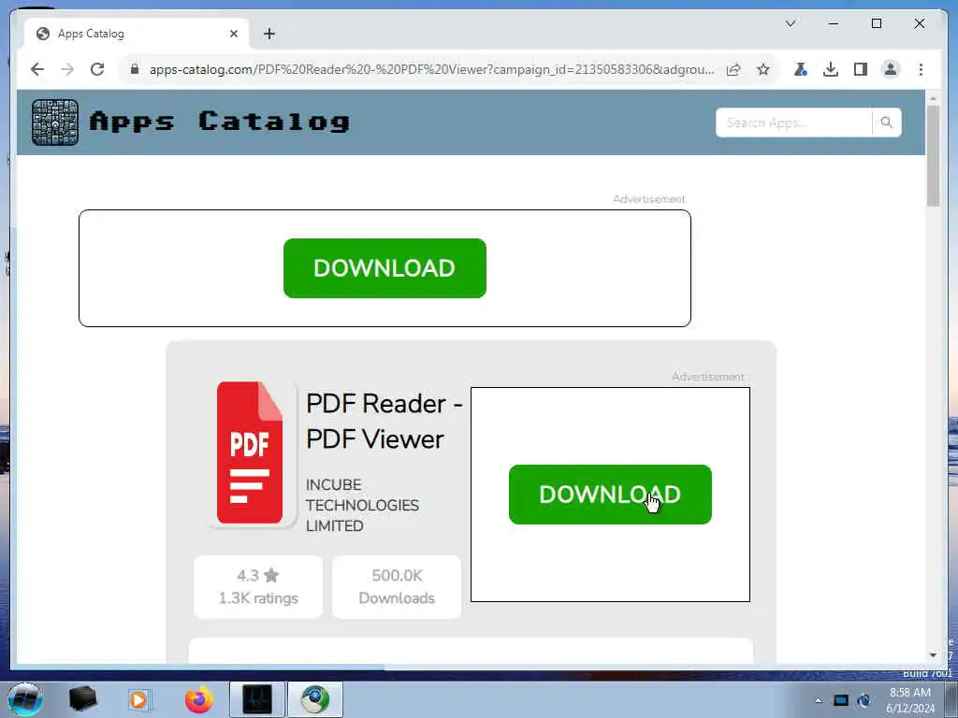Screen dimensions: 958x718
Task: Click the network tray icon
Action: point(864,701)
